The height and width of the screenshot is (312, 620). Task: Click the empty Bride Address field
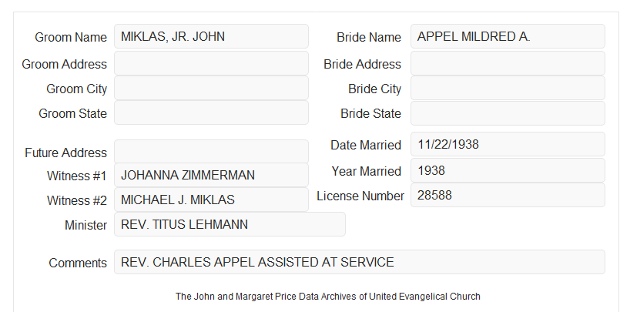(x=508, y=63)
